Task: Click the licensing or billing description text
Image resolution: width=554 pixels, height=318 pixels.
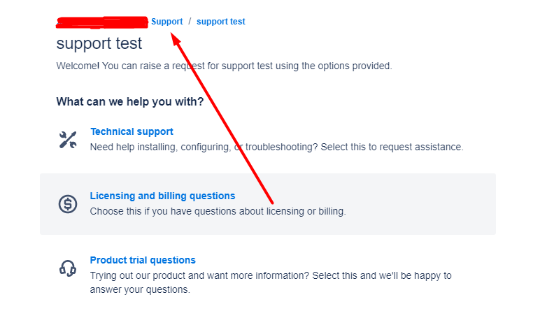Action: [218, 211]
